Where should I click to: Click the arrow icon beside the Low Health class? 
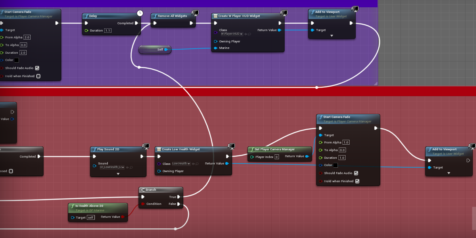pos(194,164)
